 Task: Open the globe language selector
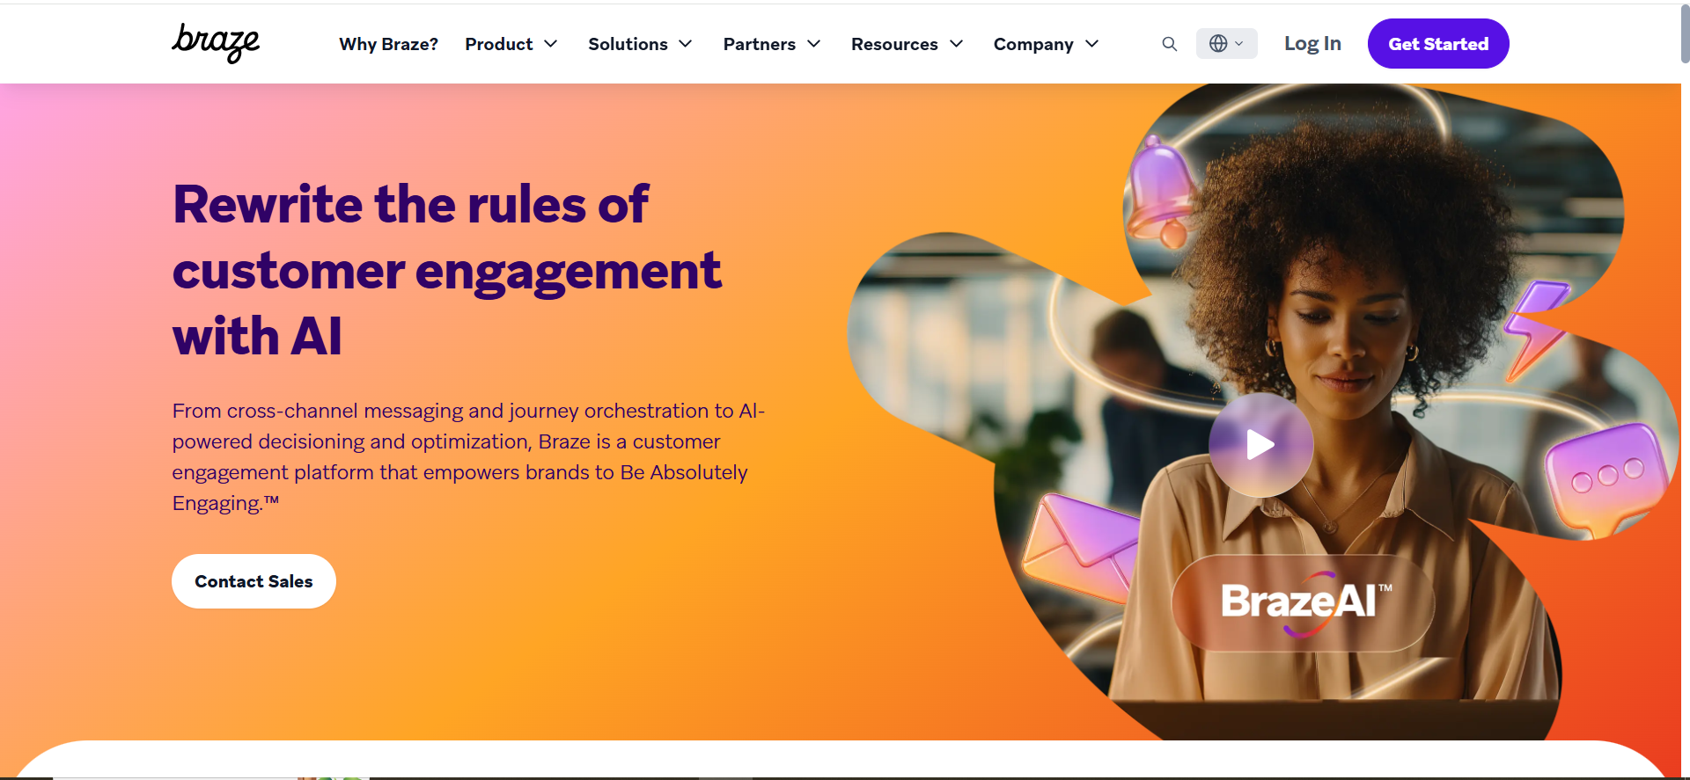point(1226,43)
